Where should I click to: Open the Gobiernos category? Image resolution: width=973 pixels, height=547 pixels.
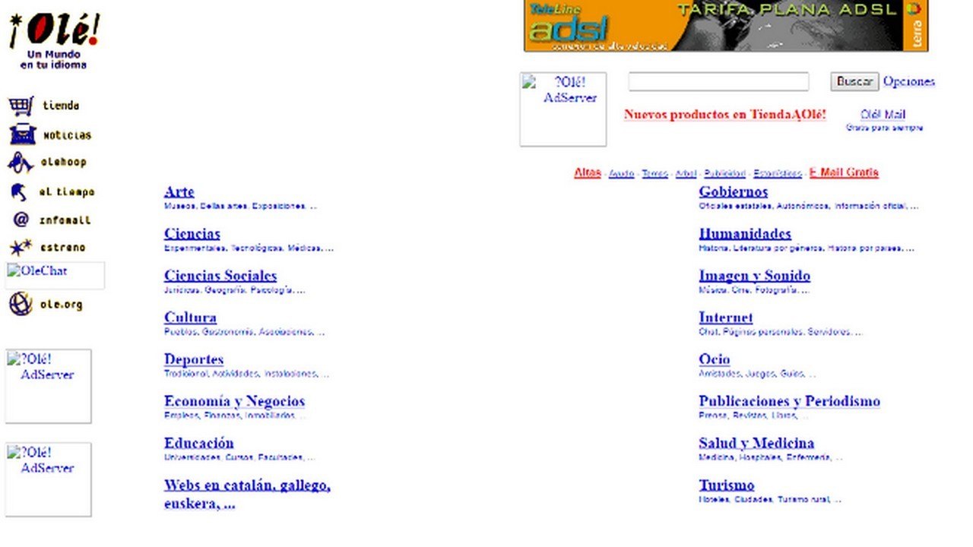pos(734,191)
